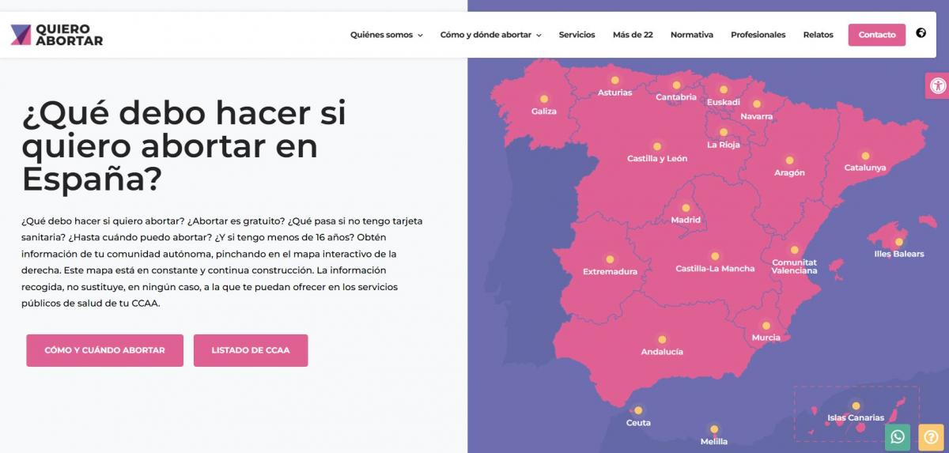The height and width of the screenshot is (453, 949).
Task: Select the Castilla-La Mancha region on map
Action: [715, 257]
